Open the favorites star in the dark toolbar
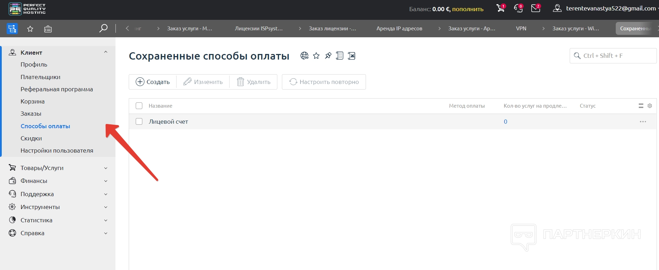 coord(30,29)
